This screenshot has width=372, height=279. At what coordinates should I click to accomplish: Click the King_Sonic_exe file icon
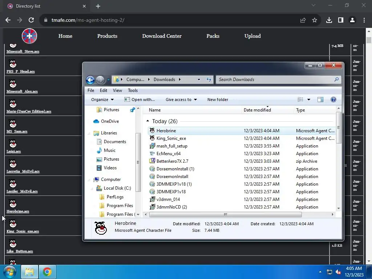coord(152,138)
